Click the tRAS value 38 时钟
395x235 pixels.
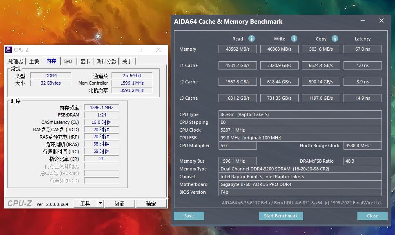click(102, 144)
